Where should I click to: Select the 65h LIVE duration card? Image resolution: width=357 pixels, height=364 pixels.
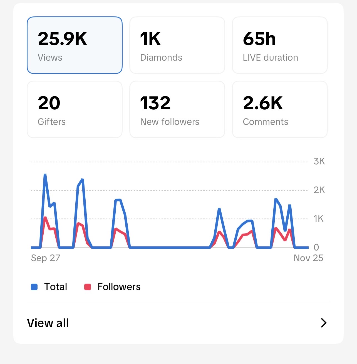pyautogui.click(x=280, y=45)
